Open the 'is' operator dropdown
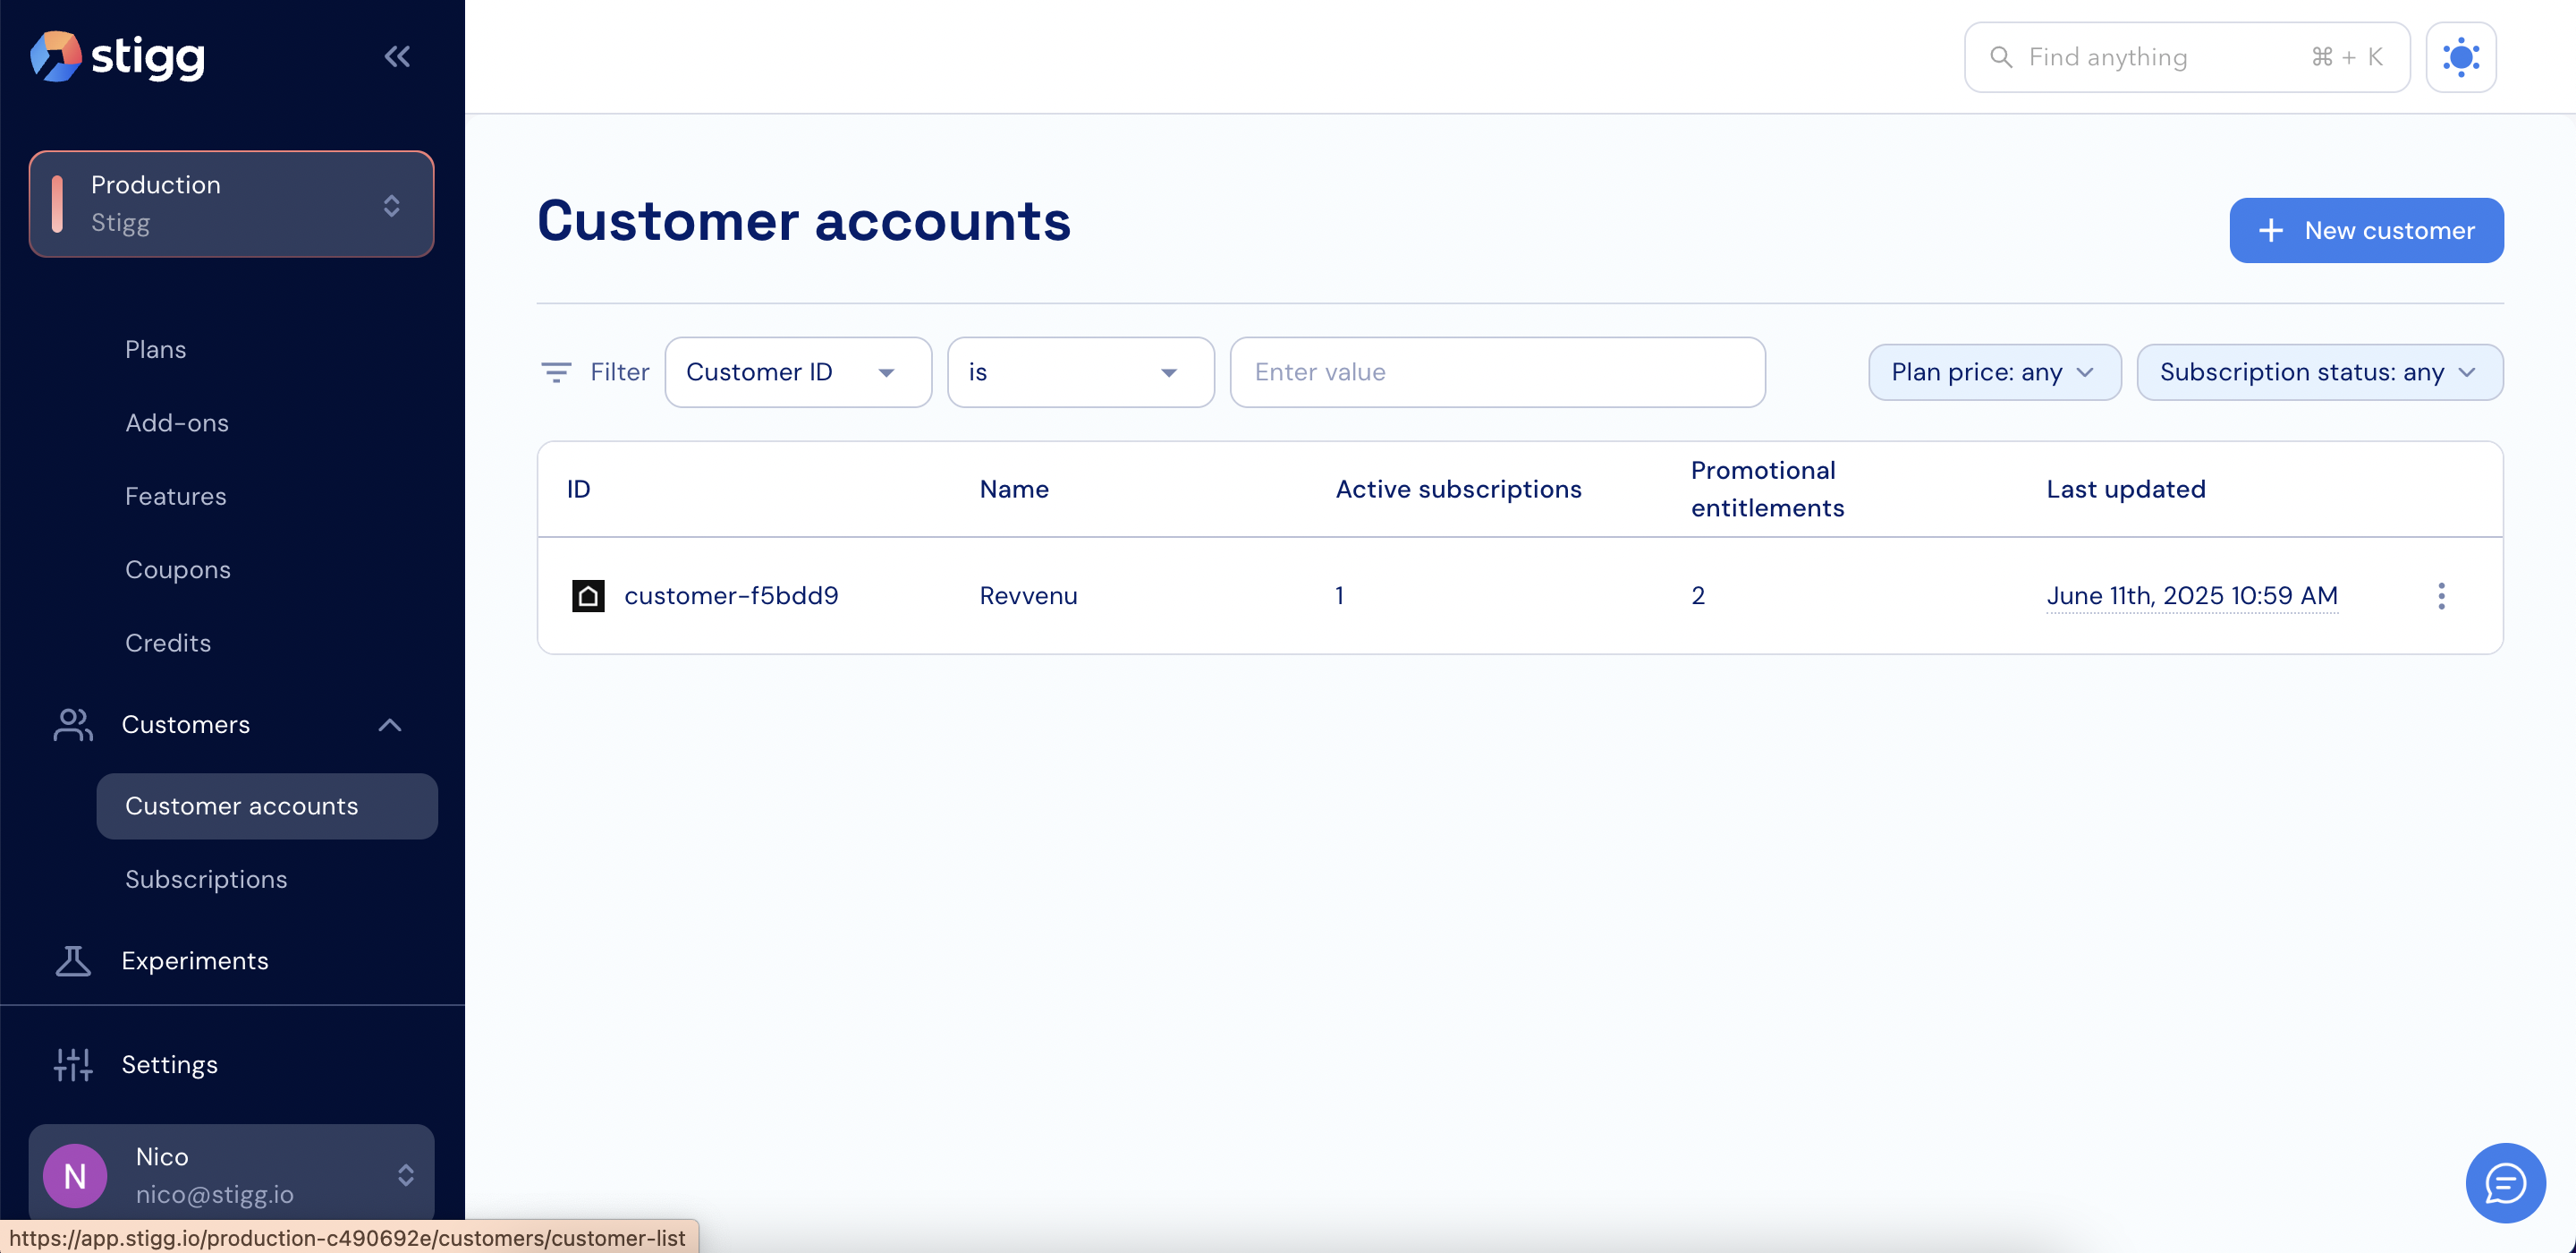The height and width of the screenshot is (1253, 2576). [x=1080, y=372]
